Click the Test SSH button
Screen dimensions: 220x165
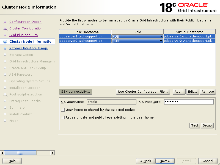point(195,125)
